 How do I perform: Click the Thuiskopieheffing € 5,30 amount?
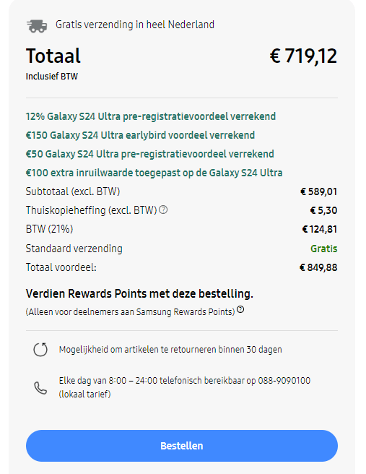coord(323,210)
